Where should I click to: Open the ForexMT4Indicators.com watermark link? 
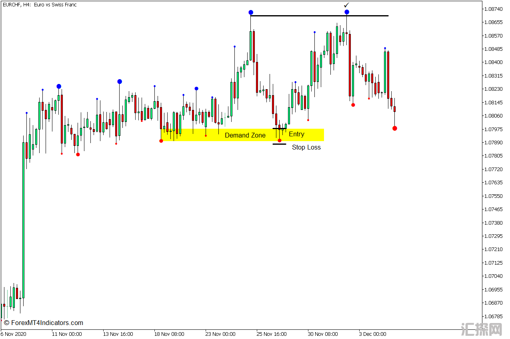click(43, 323)
